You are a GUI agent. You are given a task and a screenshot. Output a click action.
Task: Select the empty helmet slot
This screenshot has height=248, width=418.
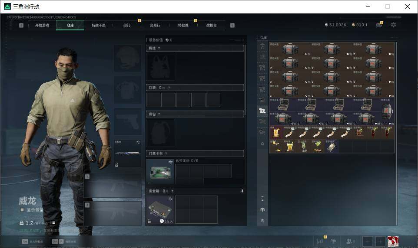click(x=128, y=58)
